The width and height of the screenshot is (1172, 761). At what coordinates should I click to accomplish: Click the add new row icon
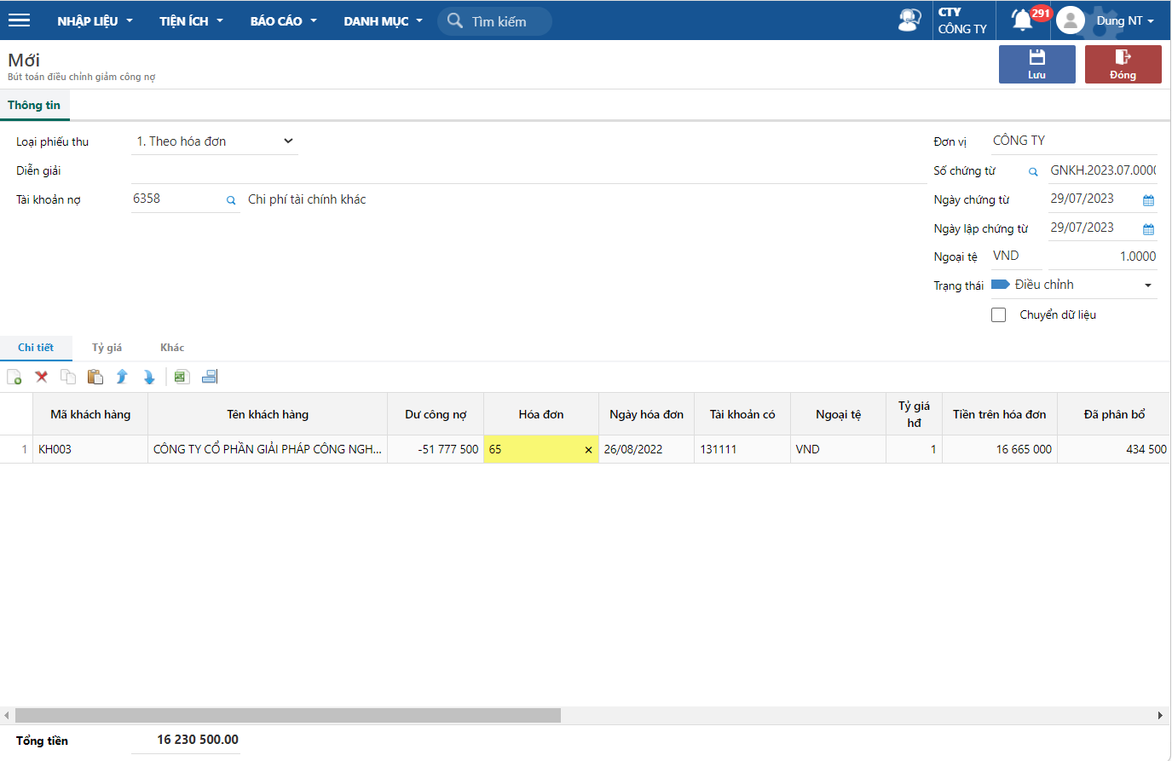pyautogui.click(x=14, y=377)
